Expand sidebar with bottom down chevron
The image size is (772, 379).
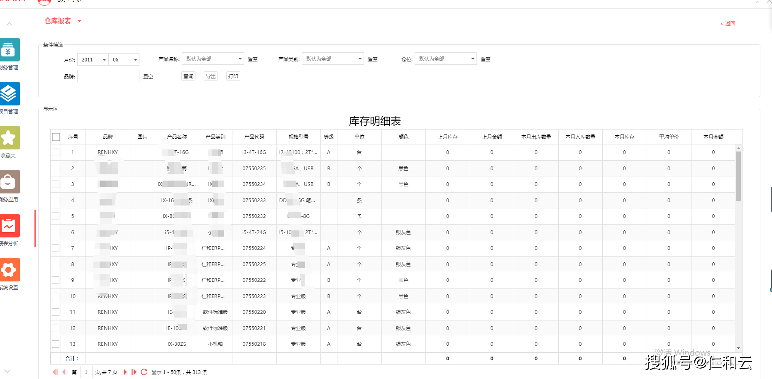[x=7, y=371]
